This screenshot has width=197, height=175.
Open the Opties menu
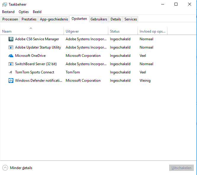coord(24,12)
